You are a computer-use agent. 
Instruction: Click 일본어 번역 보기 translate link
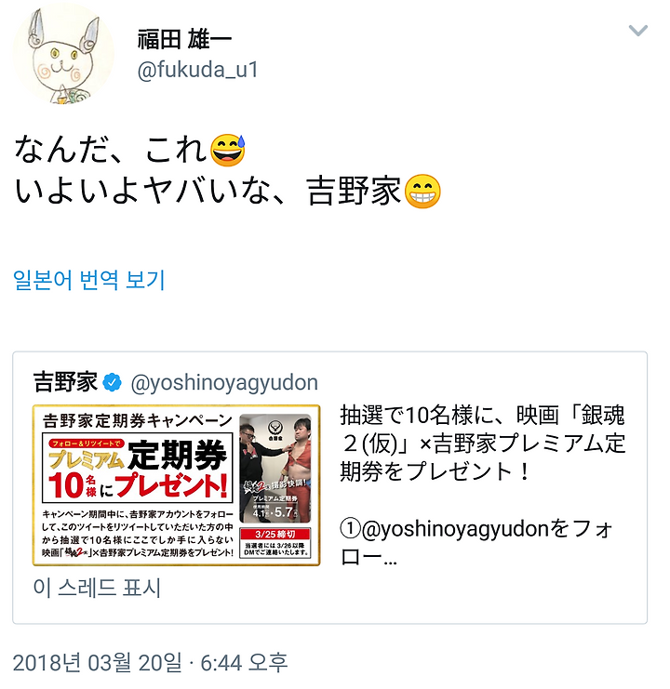pyautogui.click(x=88, y=280)
